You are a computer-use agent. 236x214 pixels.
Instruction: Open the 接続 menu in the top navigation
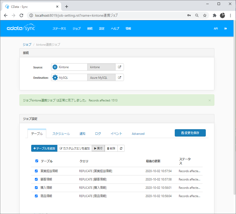point(90,28)
